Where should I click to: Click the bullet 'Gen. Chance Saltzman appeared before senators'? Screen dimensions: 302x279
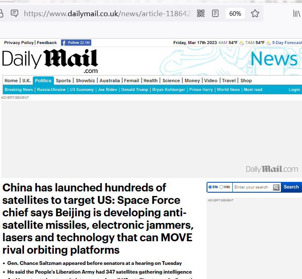[95, 263]
